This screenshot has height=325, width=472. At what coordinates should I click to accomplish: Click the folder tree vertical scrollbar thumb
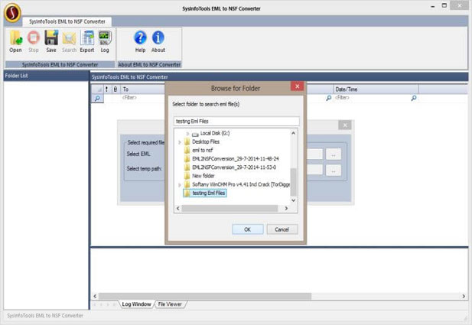pyautogui.click(x=294, y=182)
